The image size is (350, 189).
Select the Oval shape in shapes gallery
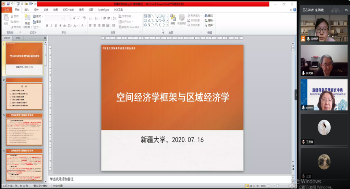164,16
